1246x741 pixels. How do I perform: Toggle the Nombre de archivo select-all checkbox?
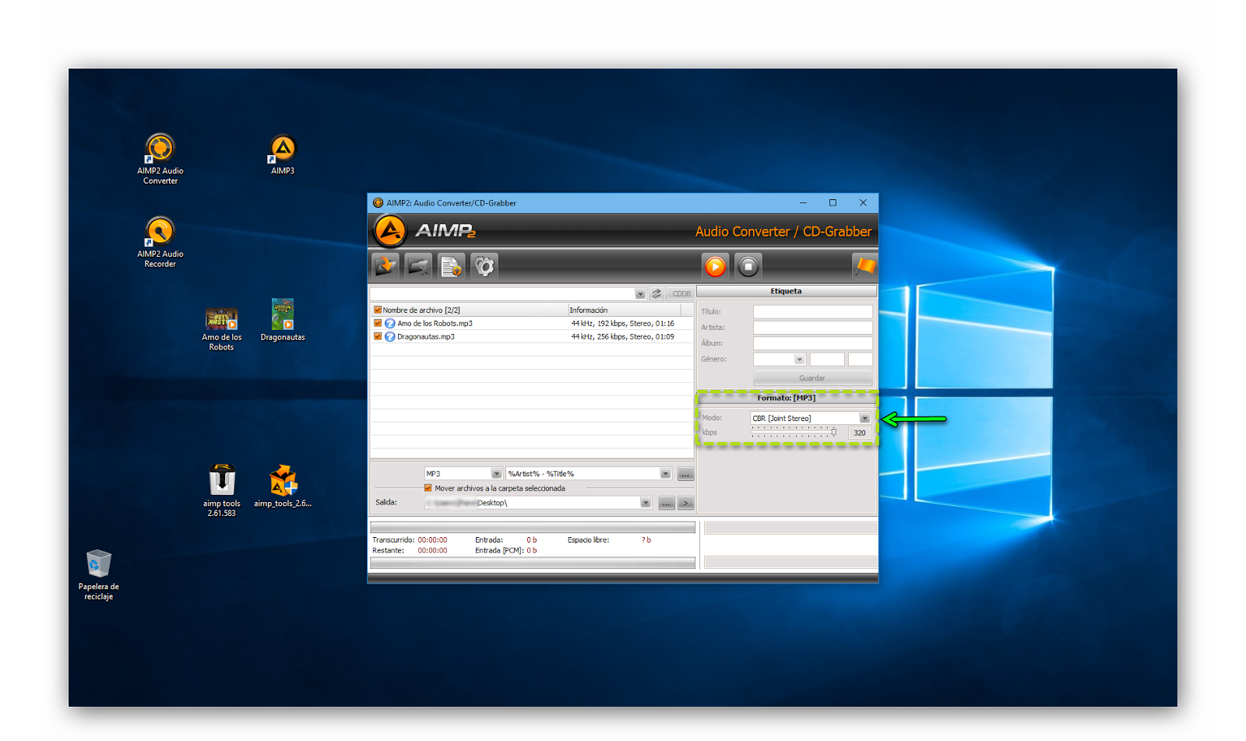click(x=378, y=310)
